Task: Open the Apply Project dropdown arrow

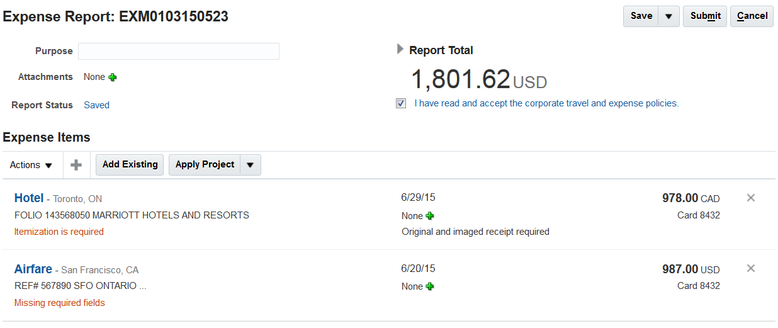Action: tap(250, 165)
